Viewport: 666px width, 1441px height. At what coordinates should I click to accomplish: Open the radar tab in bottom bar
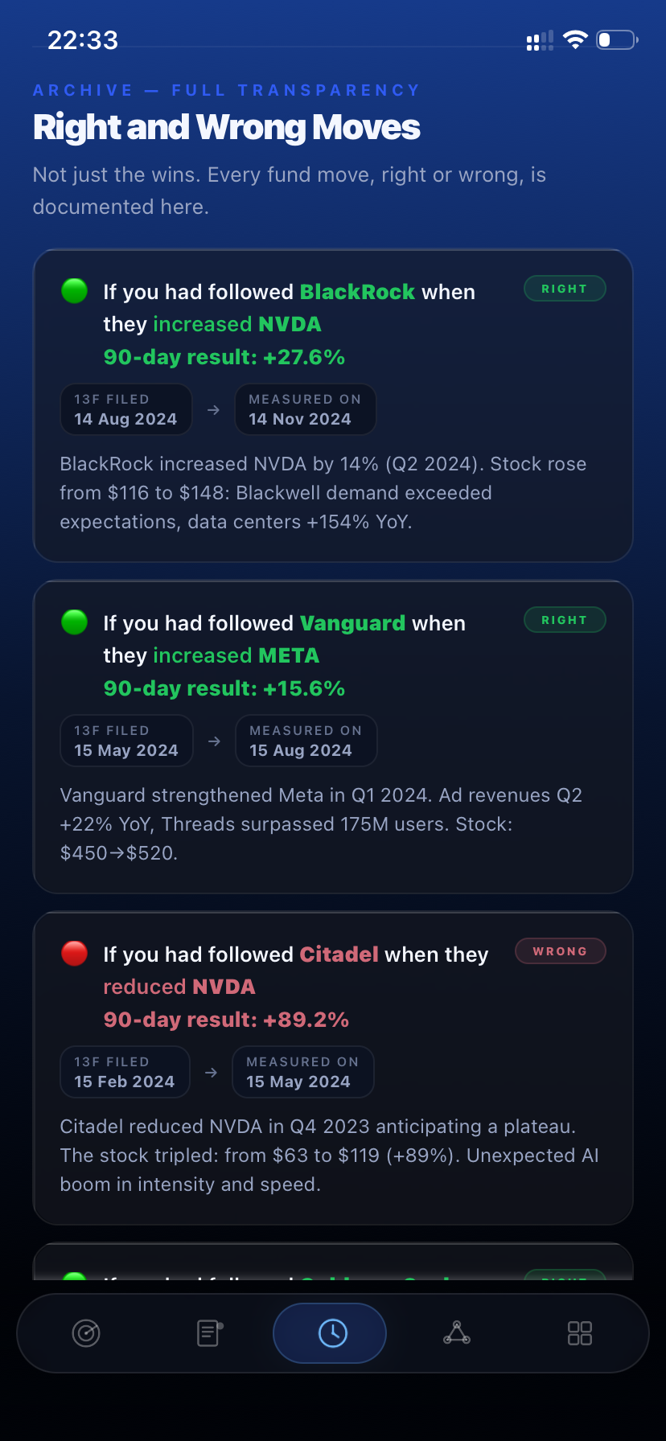pos(86,1333)
